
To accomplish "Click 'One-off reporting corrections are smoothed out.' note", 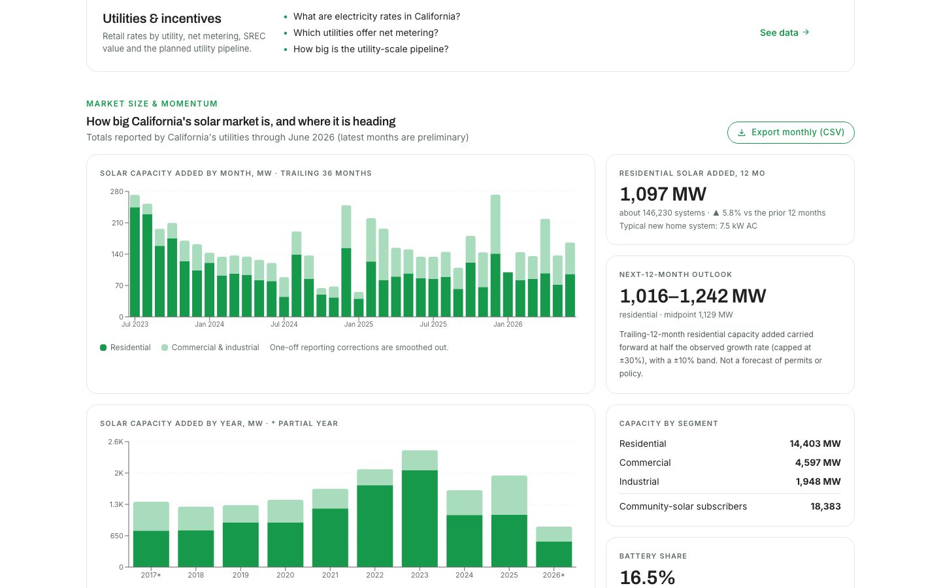I will pyautogui.click(x=359, y=348).
